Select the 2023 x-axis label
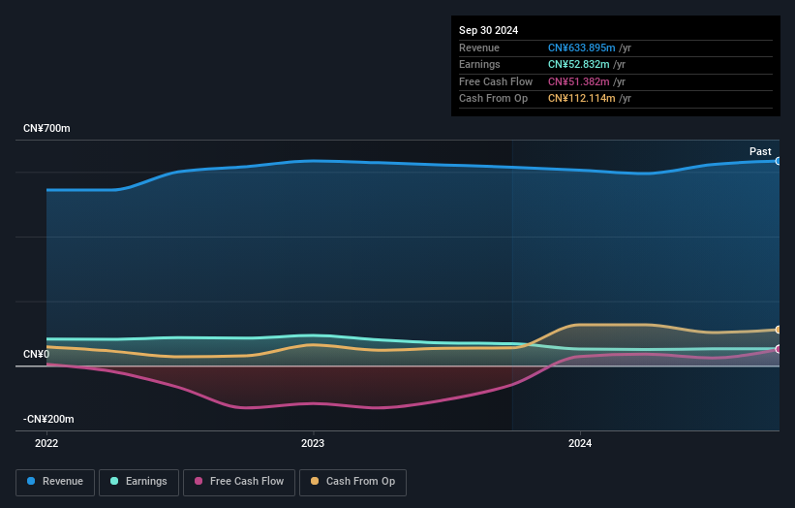Viewport: 795px width, 508px height. [x=313, y=444]
